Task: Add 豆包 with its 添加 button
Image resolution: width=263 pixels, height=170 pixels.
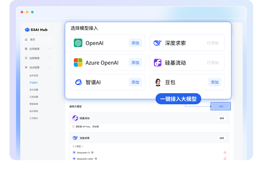Action: pyautogui.click(x=215, y=82)
